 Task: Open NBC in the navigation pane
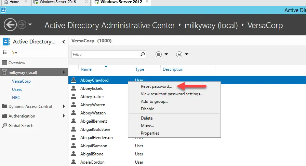(x=16, y=98)
